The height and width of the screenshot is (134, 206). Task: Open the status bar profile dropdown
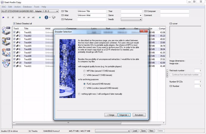[113, 131]
